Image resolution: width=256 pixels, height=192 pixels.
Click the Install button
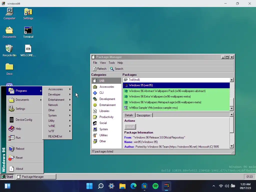click(x=130, y=127)
